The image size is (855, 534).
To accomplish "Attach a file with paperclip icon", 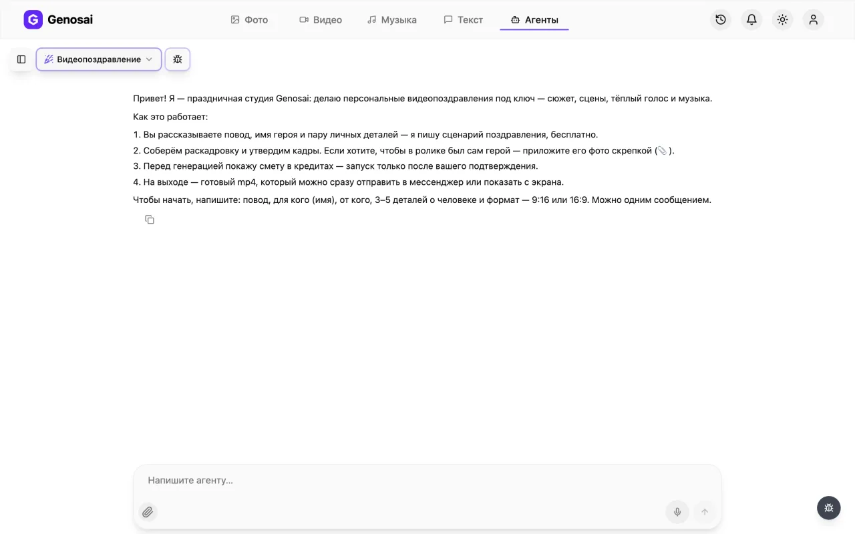I will [x=148, y=512].
